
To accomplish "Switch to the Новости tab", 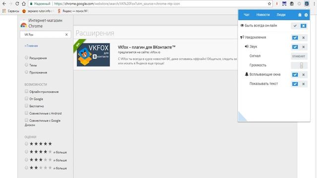I will pos(263,15).
